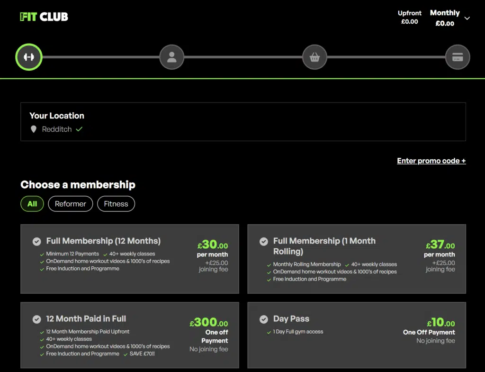Click the checkmark circle on Day Pass
The height and width of the screenshot is (372, 485).
pos(264,319)
